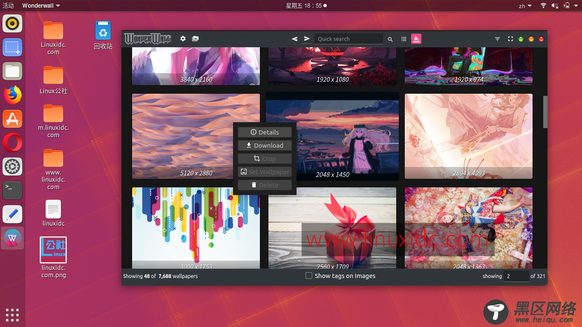Click the WonderWall logo
The image size is (582, 327).
(x=147, y=39)
